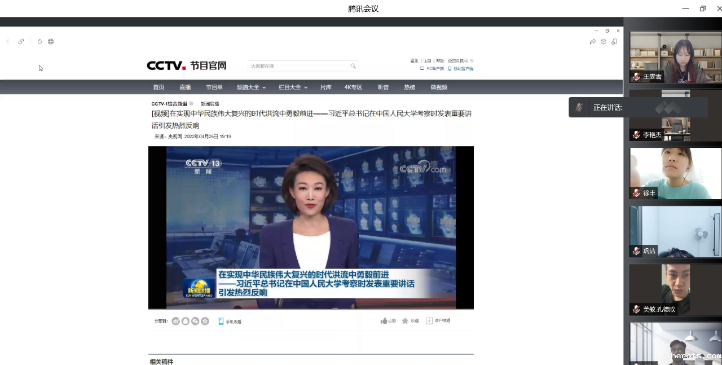Click the browser share arrow icon
722x365 pixels.
[x=592, y=41]
